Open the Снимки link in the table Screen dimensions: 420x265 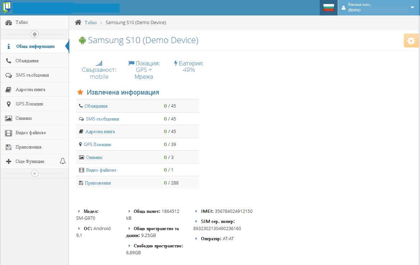[x=94, y=157]
